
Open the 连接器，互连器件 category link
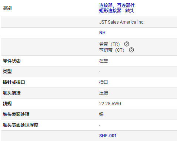(117, 6)
